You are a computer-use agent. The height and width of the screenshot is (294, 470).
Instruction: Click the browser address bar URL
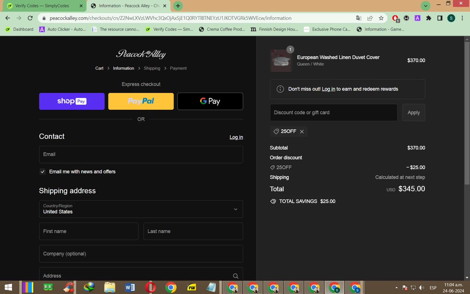170,18
